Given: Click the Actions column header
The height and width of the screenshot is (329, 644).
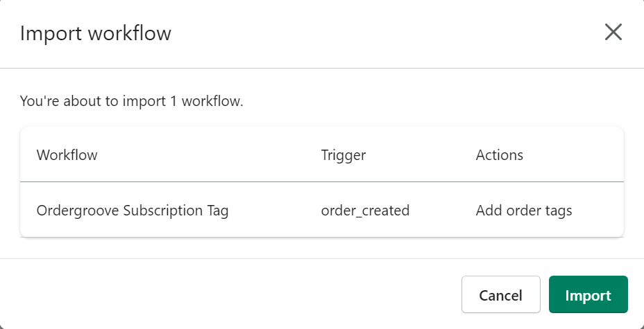Looking at the screenshot, I should coord(500,155).
